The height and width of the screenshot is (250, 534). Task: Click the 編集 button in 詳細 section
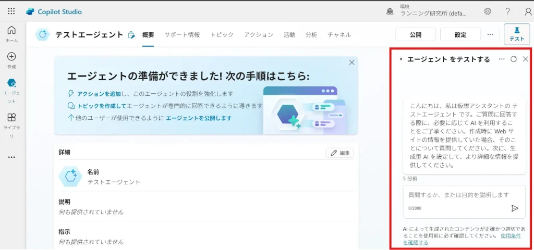point(339,153)
